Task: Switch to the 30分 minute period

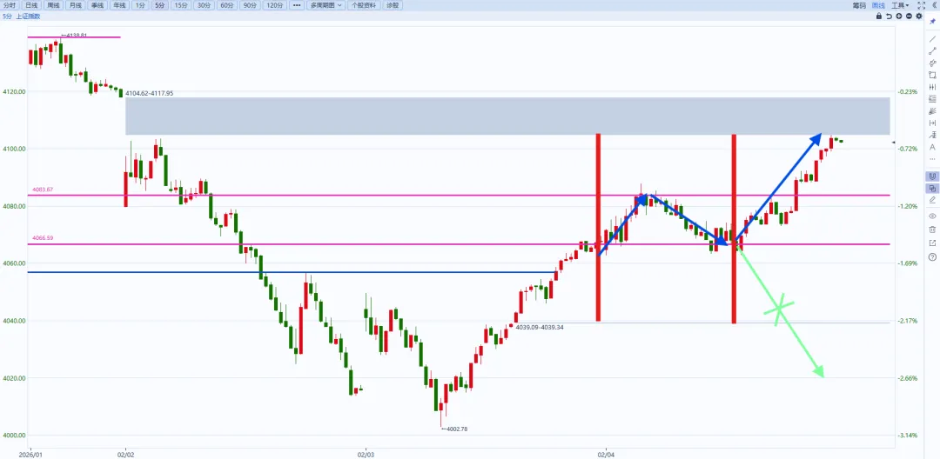Action: pos(204,5)
